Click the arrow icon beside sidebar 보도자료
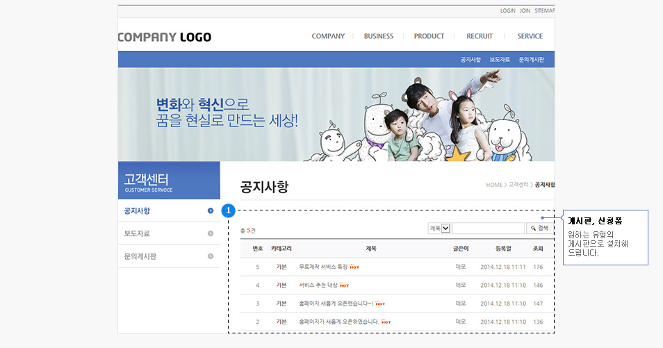This screenshot has width=663, height=348. (211, 233)
